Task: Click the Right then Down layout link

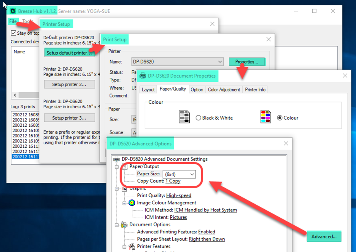Action: 207,239
